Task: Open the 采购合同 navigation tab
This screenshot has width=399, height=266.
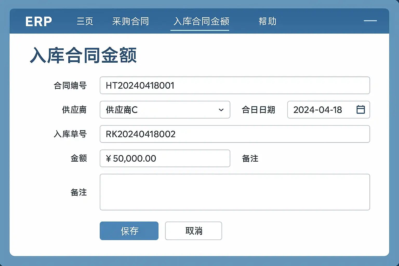Action: 130,21
